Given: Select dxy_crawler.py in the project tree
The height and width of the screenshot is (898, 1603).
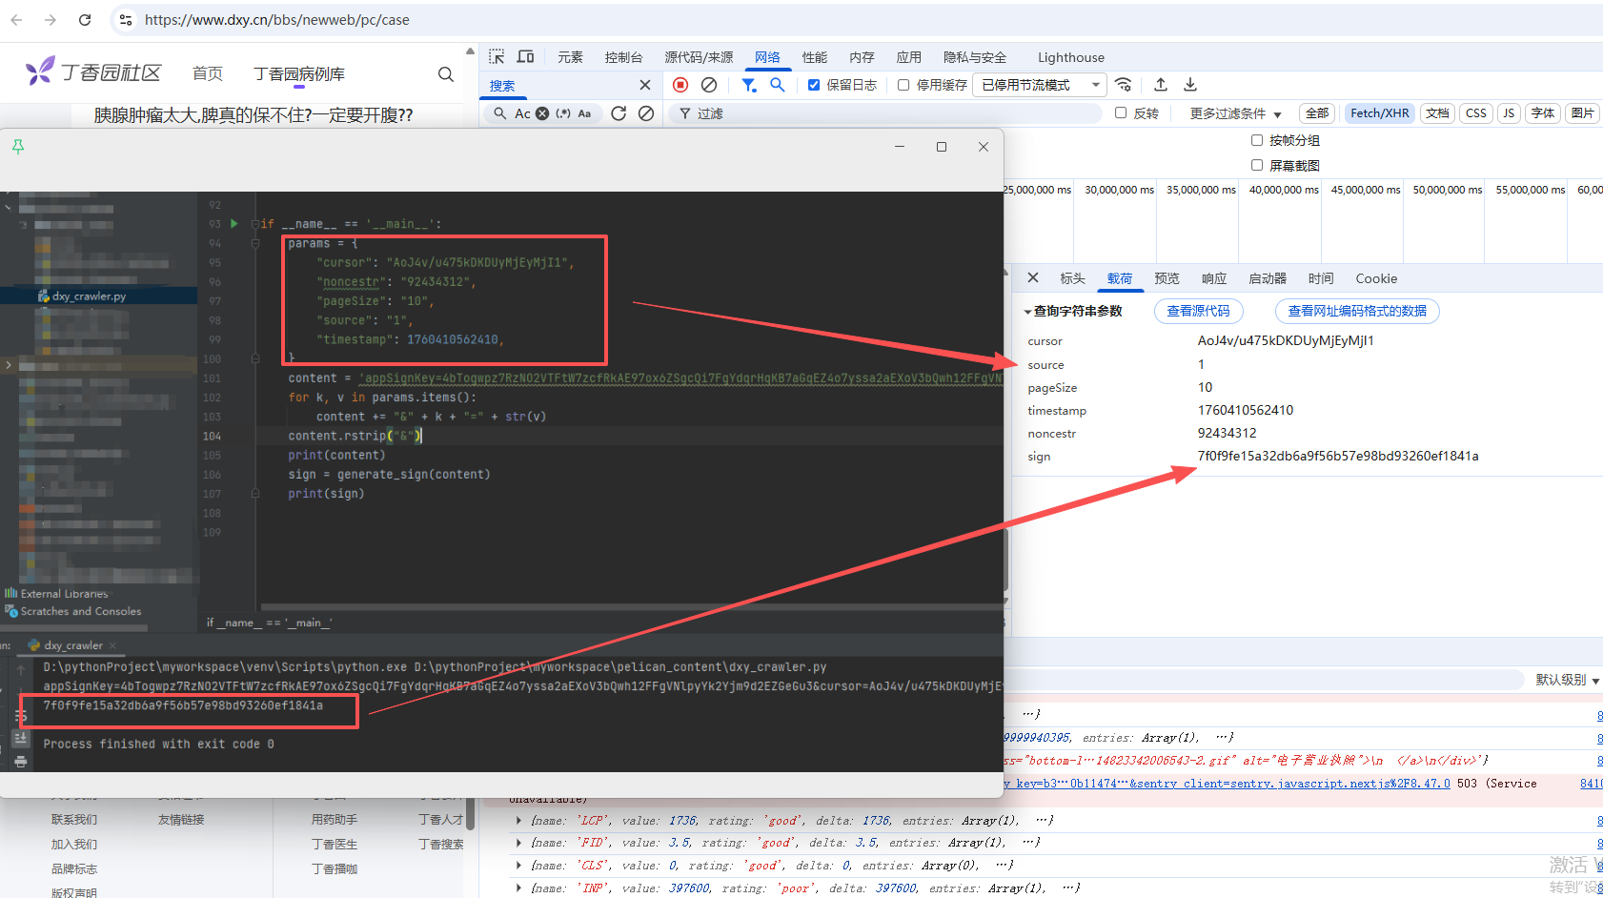Looking at the screenshot, I should point(89,296).
